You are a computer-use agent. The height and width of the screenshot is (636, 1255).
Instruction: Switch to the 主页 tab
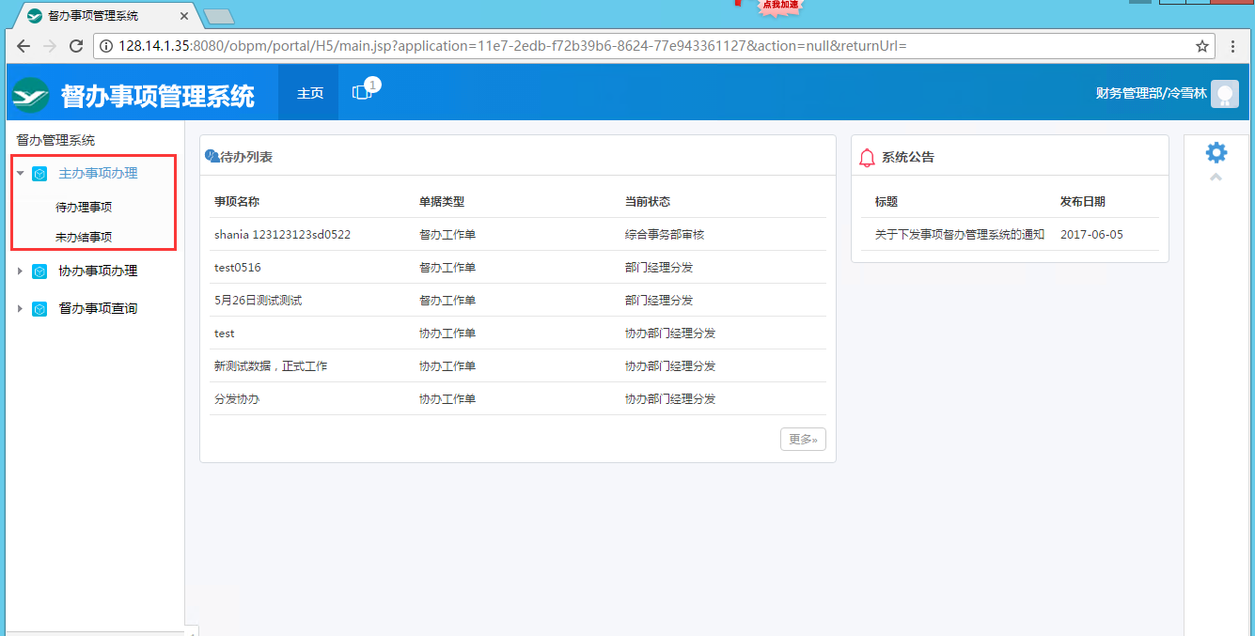[x=308, y=93]
